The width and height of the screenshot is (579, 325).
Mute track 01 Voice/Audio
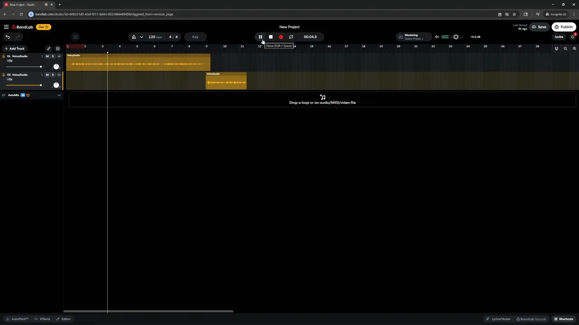coord(47,56)
